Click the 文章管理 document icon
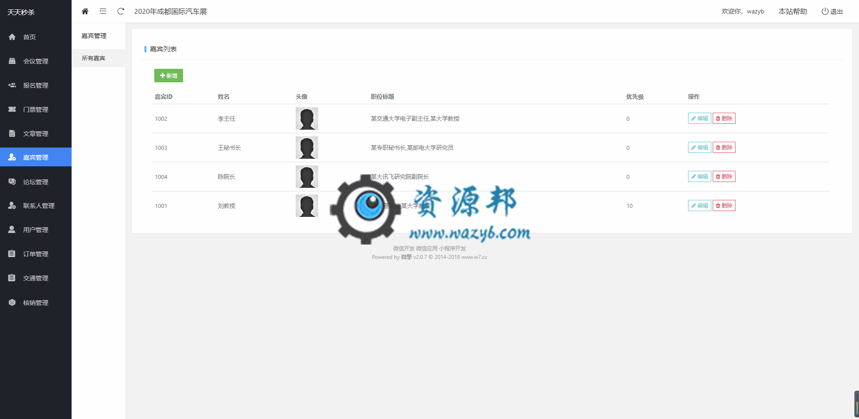The width and height of the screenshot is (859, 419). point(12,133)
